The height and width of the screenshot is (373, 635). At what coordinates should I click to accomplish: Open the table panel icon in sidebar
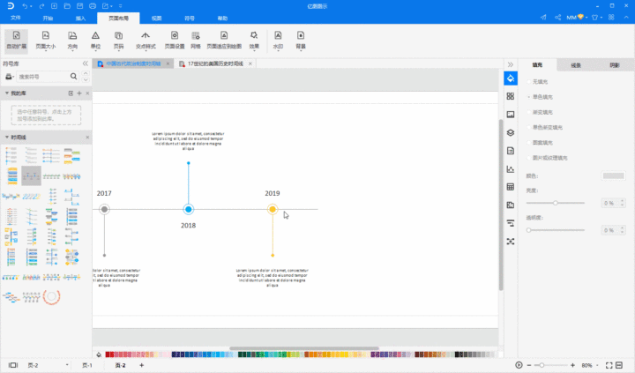click(x=511, y=187)
